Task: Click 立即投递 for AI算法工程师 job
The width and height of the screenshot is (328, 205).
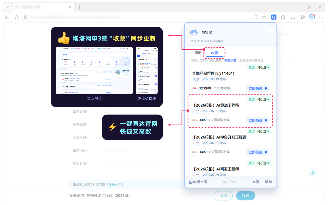Action: pyautogui.click(x=258, y=120)
